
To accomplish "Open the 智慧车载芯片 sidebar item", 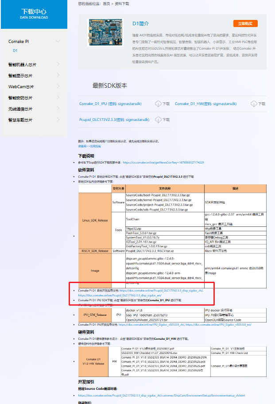I will pyautogui.click(x=20, y=120).
